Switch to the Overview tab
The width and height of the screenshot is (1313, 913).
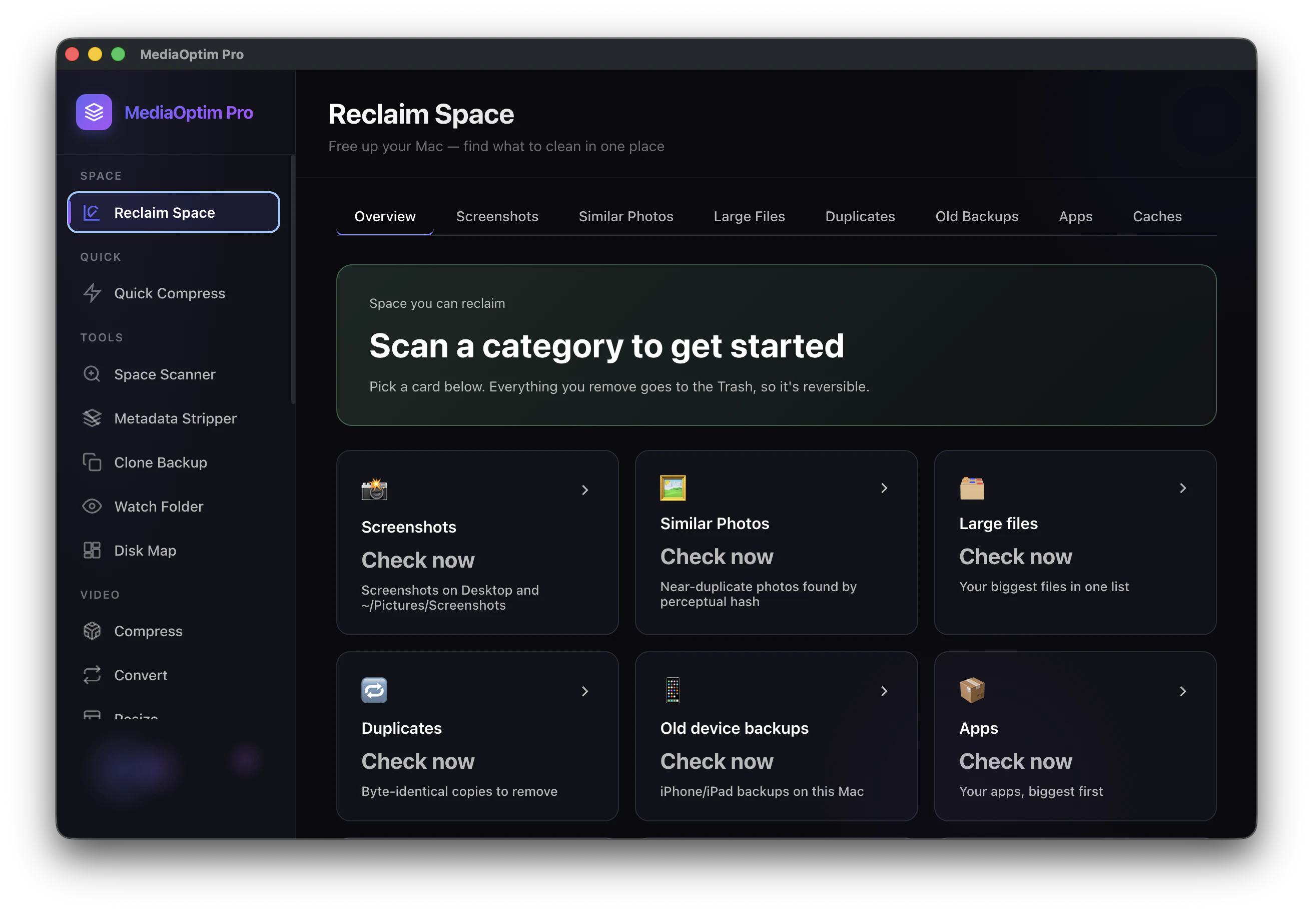[x=385, y=216]
